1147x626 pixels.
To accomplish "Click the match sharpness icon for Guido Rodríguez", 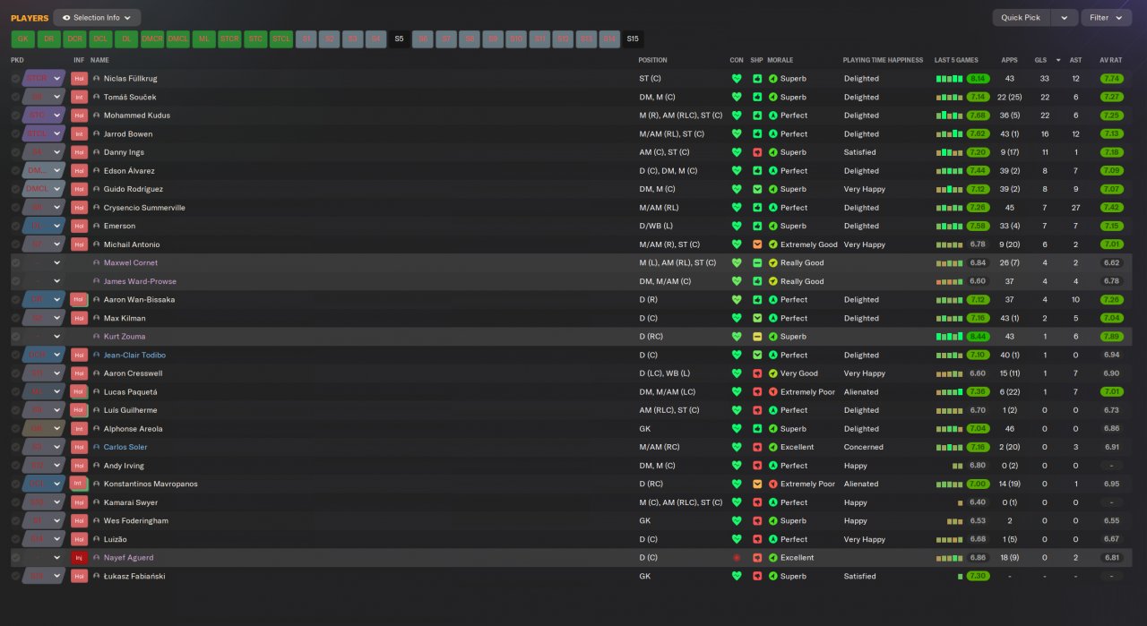I will 757,189.
